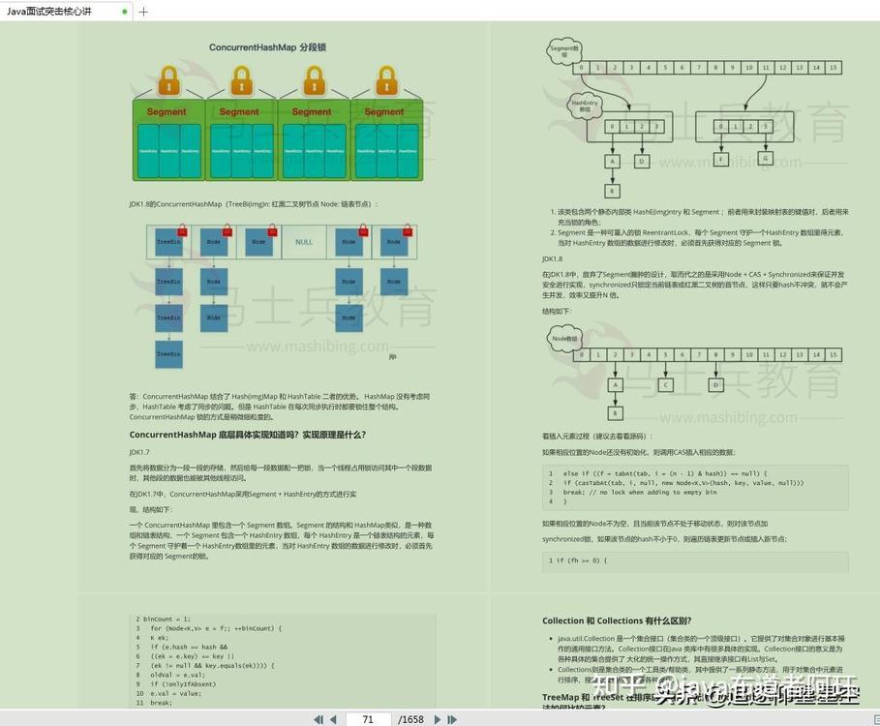Click heading ConcurrentHashMap 底层具体实现知道吗
Screen dimensions: 880x726
pyautogui.click(x=248, y=435)
